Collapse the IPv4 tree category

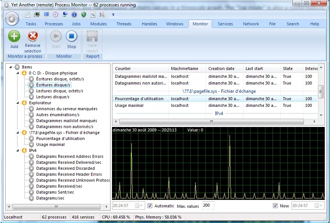[18, 150]
